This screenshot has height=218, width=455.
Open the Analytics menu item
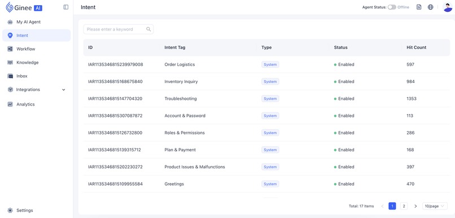point(25,104)
